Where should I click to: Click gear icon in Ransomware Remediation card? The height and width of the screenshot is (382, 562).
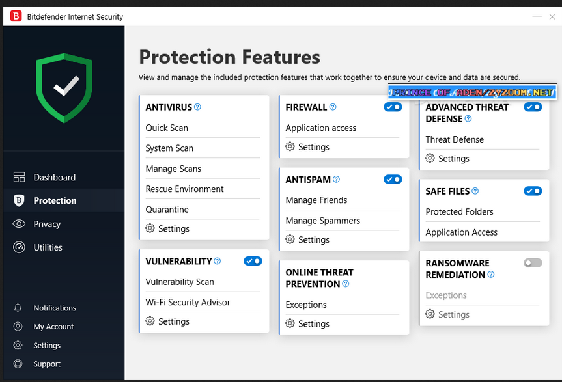430,314
